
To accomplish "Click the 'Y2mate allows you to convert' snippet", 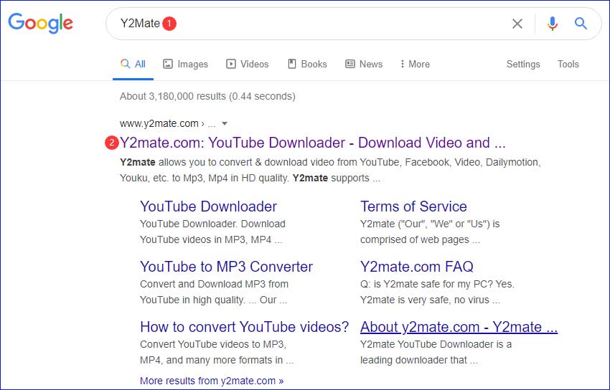I will 330,170.
